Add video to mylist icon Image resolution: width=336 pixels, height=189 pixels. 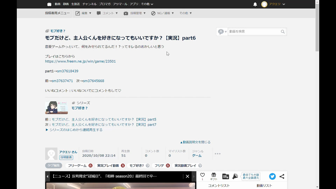(x=225, y=176)
